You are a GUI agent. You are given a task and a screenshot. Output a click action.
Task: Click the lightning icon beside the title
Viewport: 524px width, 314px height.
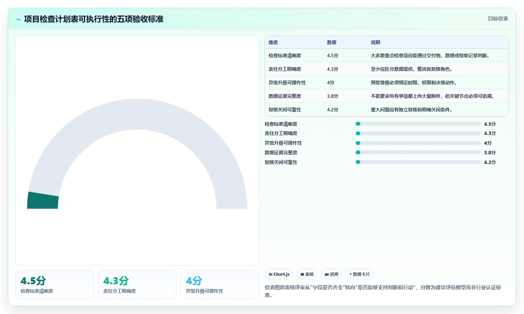(x=18, y=19)
